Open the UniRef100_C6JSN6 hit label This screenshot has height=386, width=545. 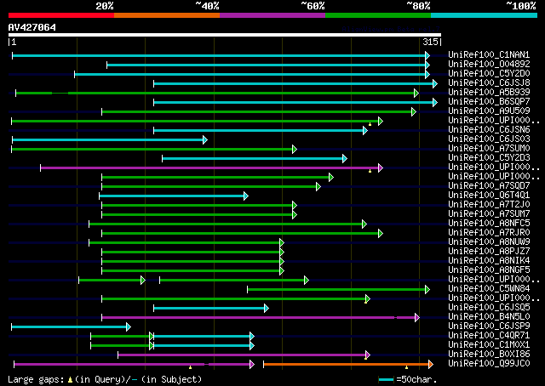click(489, 130)
